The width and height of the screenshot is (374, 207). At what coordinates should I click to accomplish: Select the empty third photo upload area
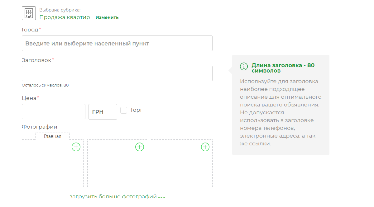(x=181, y=167)
